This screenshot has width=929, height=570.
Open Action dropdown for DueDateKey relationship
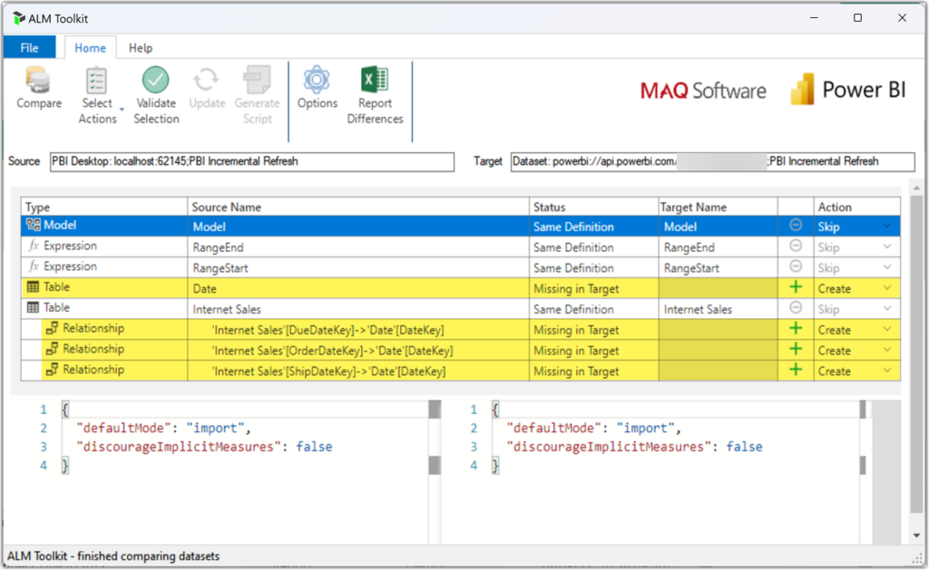(887, 330)
